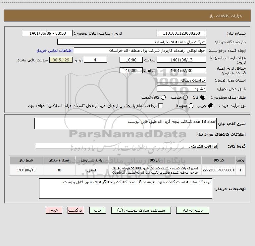
Task: Click need date 1401/06/15 cell
Action: click(26, 170)
